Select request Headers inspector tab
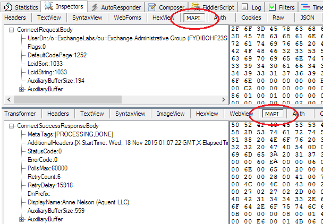 15,18
